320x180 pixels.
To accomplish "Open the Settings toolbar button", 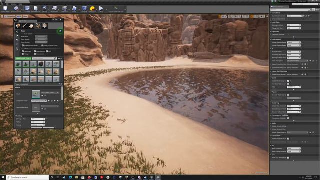I will point(44,9).
